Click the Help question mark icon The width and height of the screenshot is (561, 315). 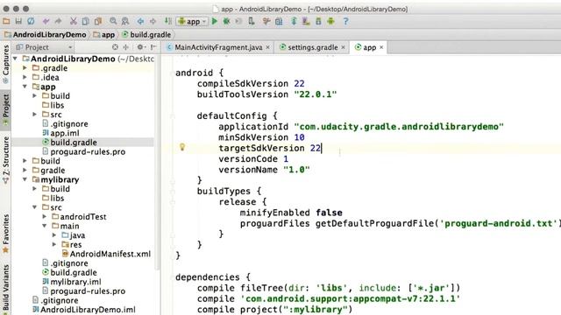[x=345, y=21]
